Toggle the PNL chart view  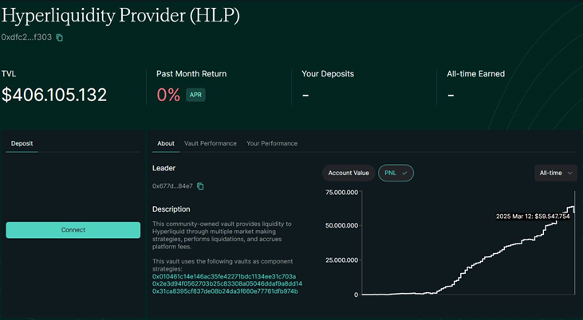[x=396, y=173]
